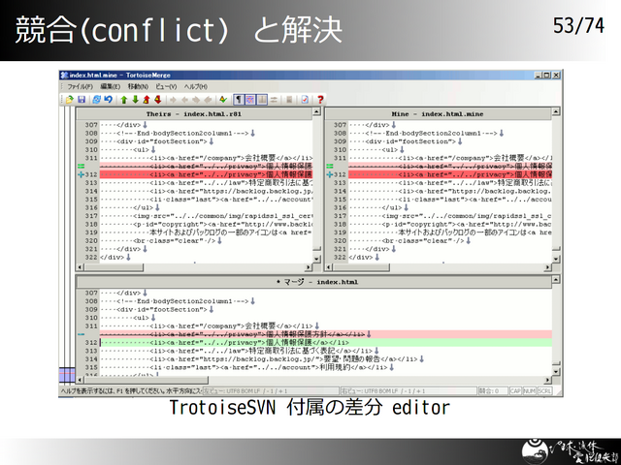Click the Undo toolbar icon

pyautogui.click(x=107, y=99)
